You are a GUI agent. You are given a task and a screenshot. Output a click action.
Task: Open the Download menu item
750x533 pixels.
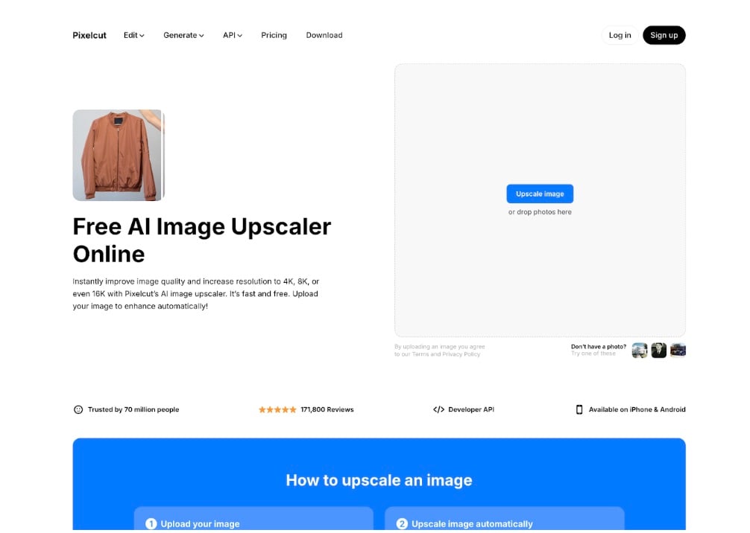click(324, 35)
